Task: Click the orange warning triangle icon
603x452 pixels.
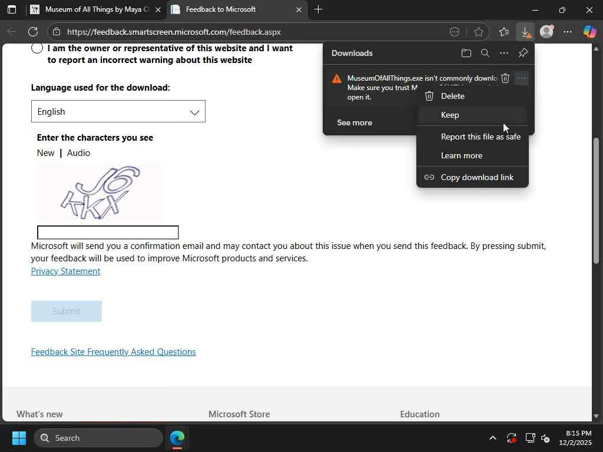Action: (x=336, y=79)
